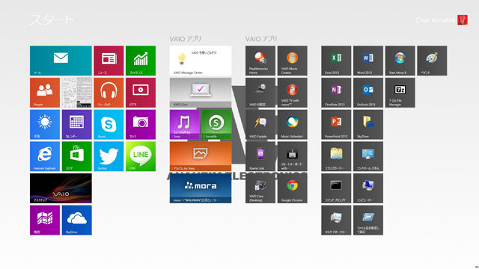The width and height of the screenshot is (479, 269).
Task: Open the VAIO Desktop tile
Action: pos(61,188)
